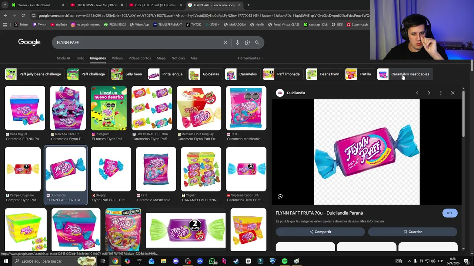Select the Maps search tab

coord(161,58)
